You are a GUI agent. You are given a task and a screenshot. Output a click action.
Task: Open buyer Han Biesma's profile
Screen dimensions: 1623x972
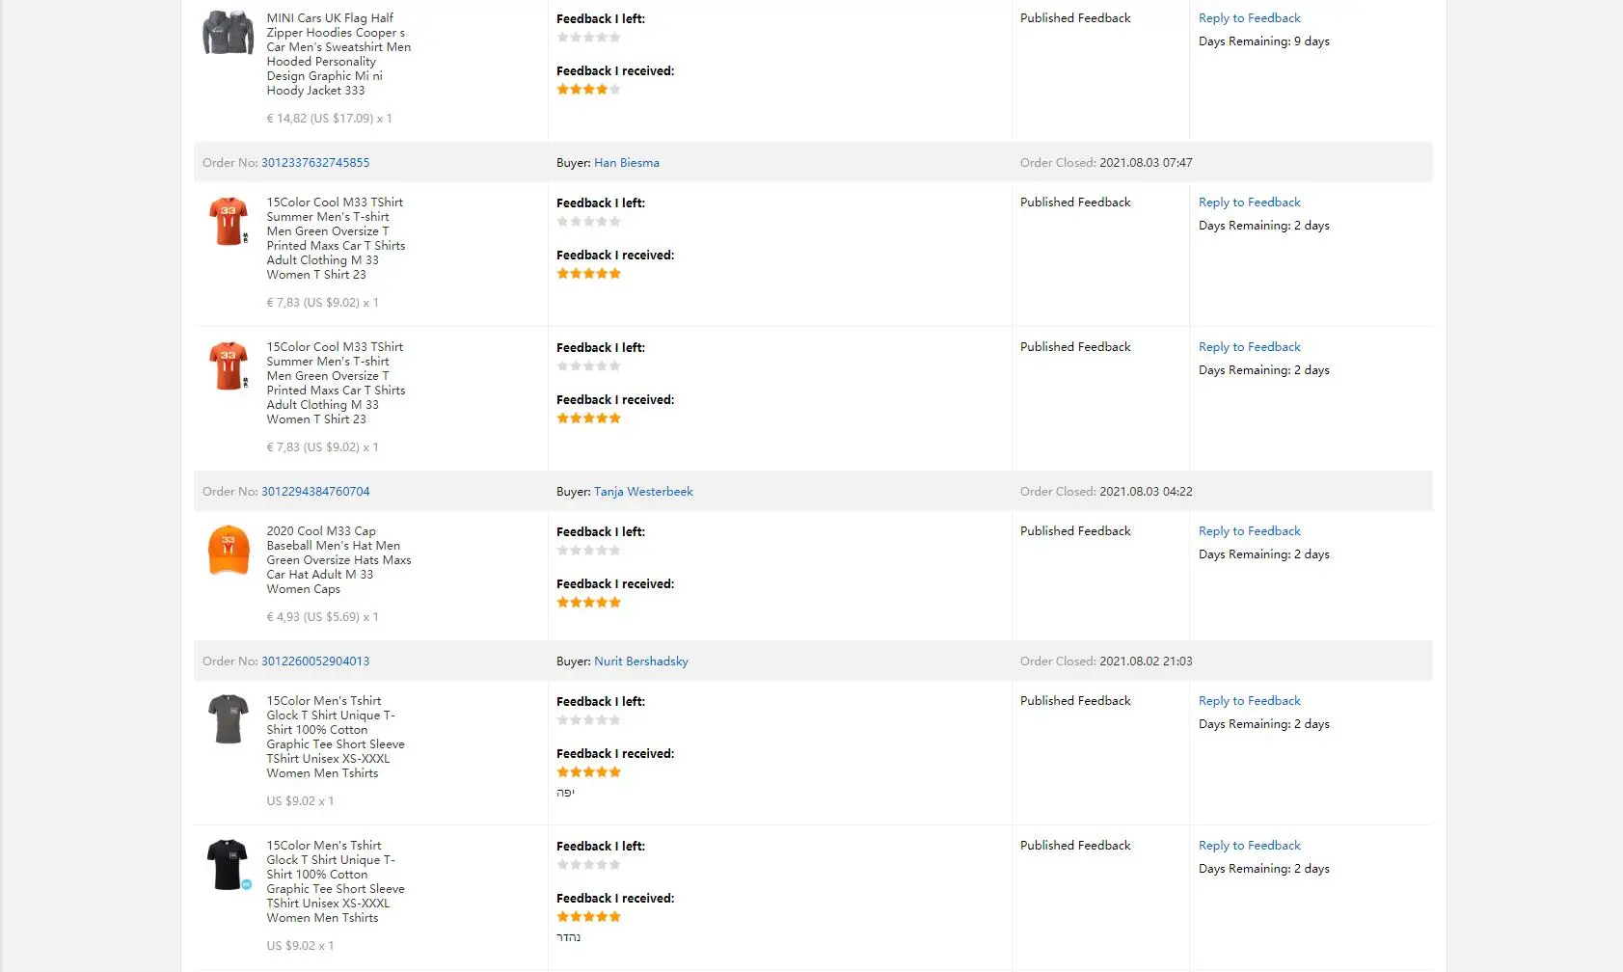coord(627,163)
